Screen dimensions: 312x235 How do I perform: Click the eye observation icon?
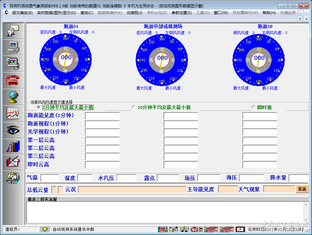click(13, 130)
